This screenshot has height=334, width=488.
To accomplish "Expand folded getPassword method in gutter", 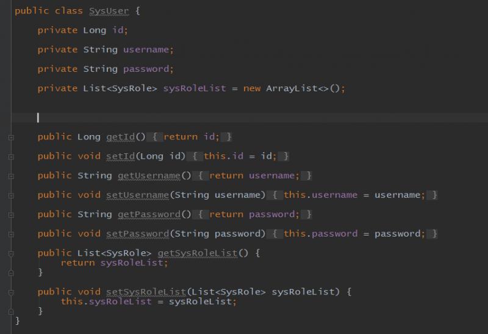I will tap(11, 215).
